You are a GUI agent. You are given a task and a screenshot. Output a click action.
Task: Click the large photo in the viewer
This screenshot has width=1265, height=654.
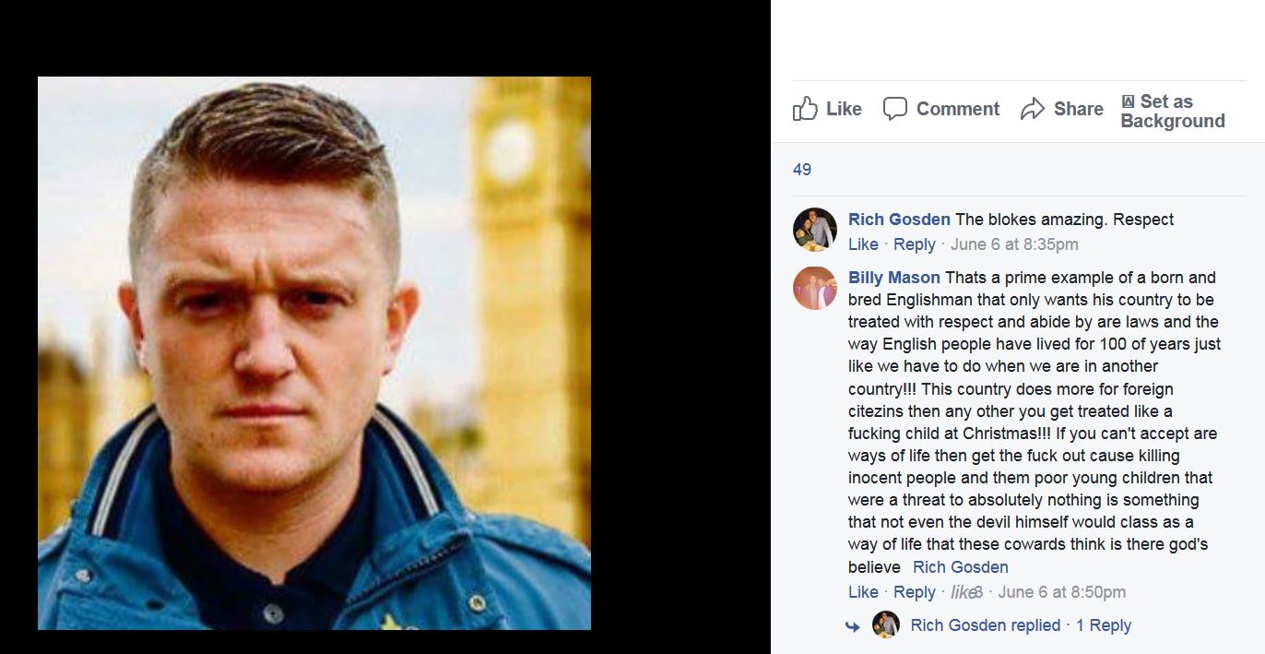(314, 353)
